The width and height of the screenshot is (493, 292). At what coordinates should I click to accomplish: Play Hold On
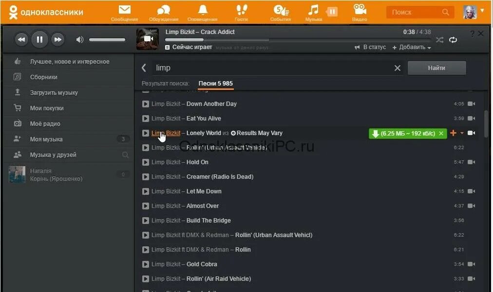(145, 162)
